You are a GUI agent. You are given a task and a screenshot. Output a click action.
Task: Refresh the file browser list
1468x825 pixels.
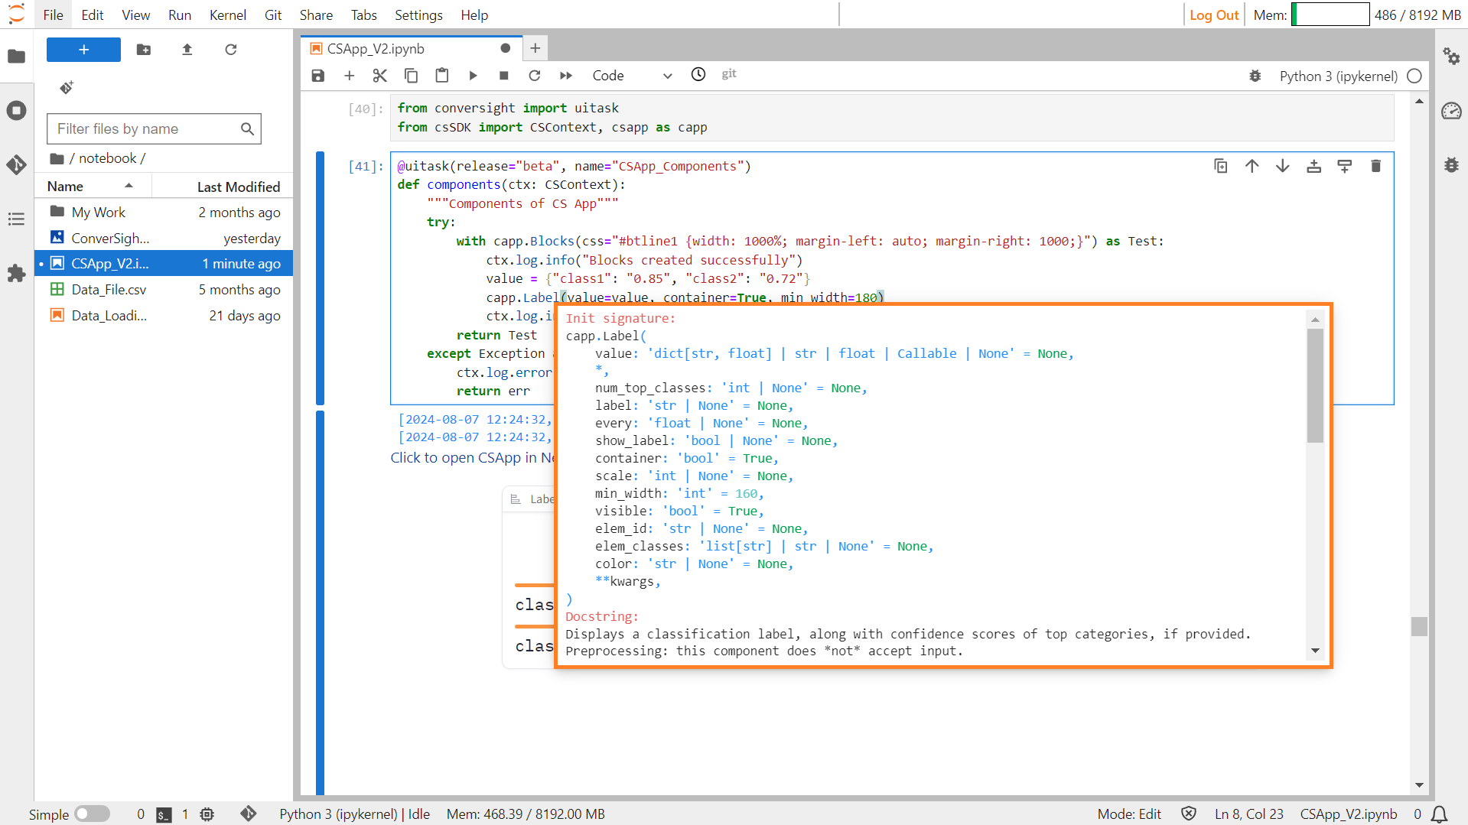(x=230, y=50)
